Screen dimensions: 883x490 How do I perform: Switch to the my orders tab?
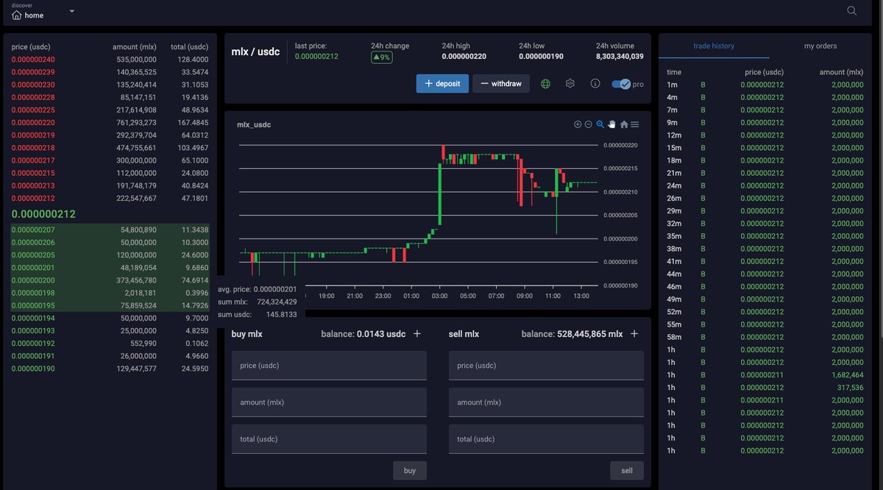click(x=820, y=45)
